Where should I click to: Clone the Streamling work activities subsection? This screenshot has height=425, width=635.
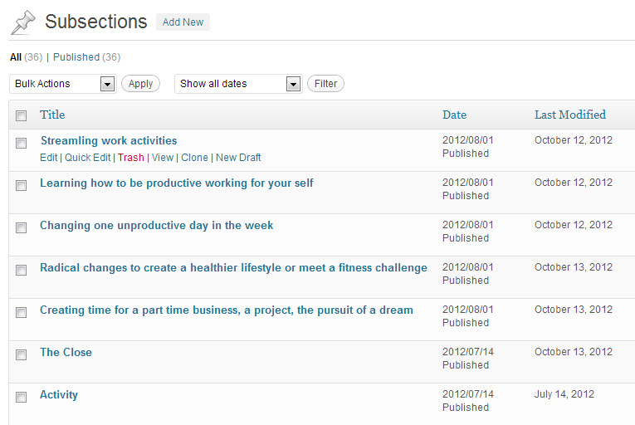(194, 158)
